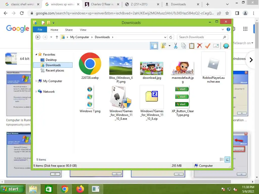
Task: Click My Computer in the address breadcrumb
Action: (x=80, y=37)
